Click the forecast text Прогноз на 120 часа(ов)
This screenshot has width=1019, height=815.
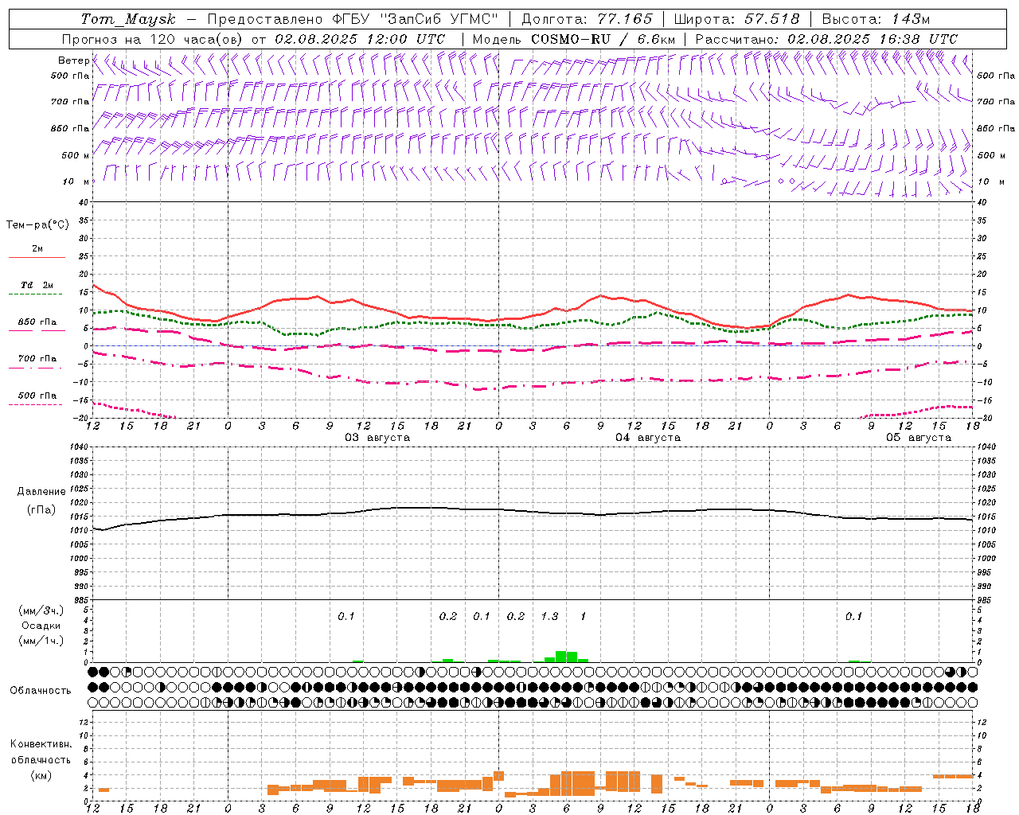click(154, 39)
